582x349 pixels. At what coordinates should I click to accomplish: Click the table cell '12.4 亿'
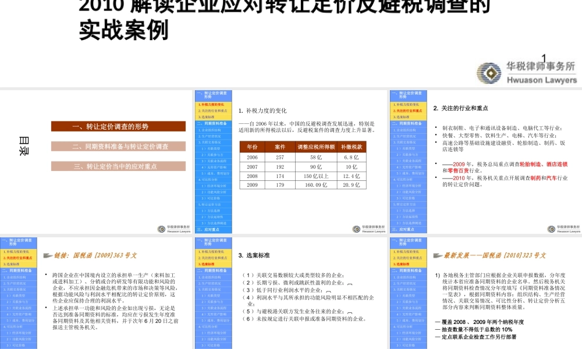[352, 176]
